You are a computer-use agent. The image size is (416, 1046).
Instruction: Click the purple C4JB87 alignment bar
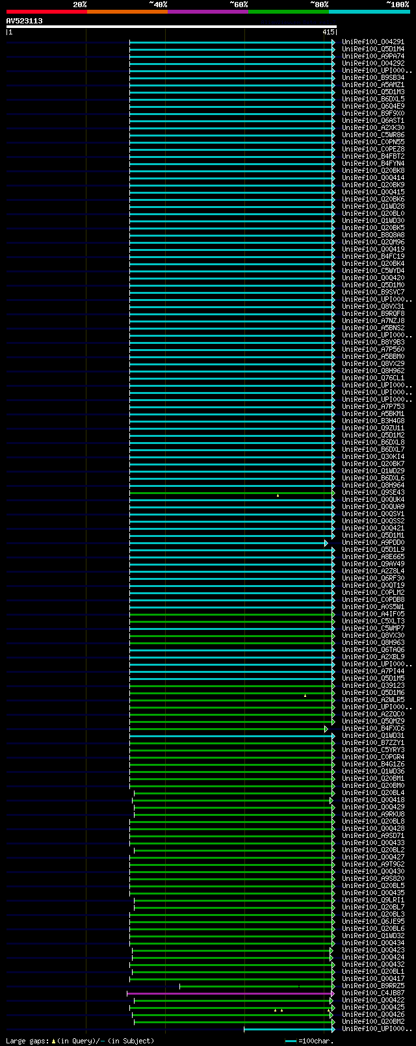[230, 993]
